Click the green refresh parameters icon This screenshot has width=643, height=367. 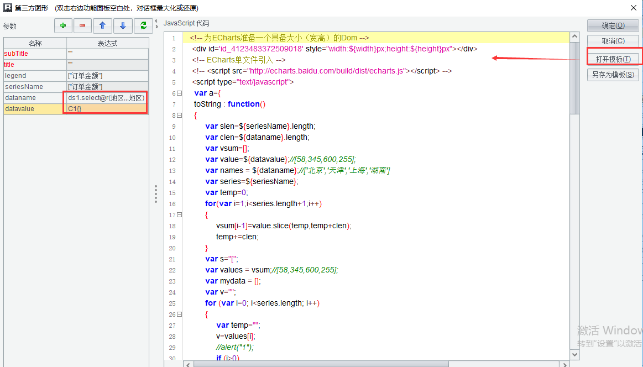coord(143,25)
